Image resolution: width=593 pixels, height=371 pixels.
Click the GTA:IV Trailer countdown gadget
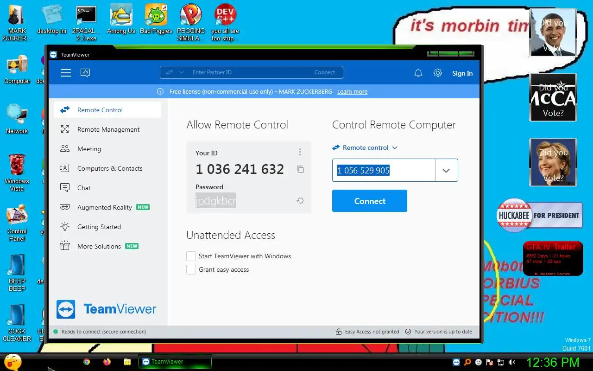553,258
